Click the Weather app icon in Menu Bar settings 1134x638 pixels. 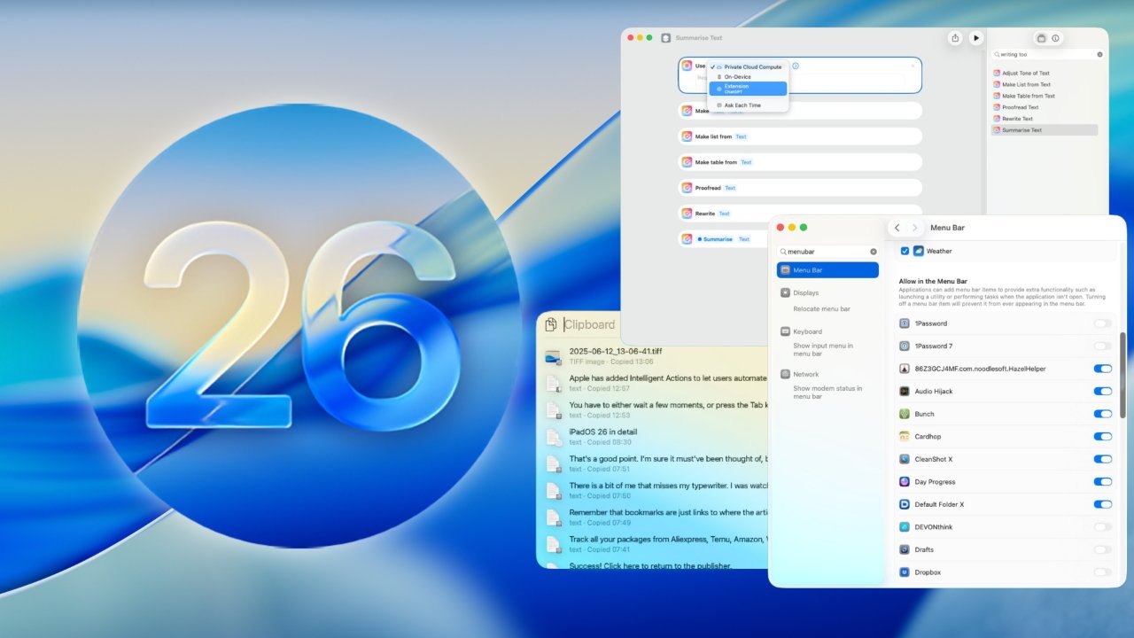point(917,251)
